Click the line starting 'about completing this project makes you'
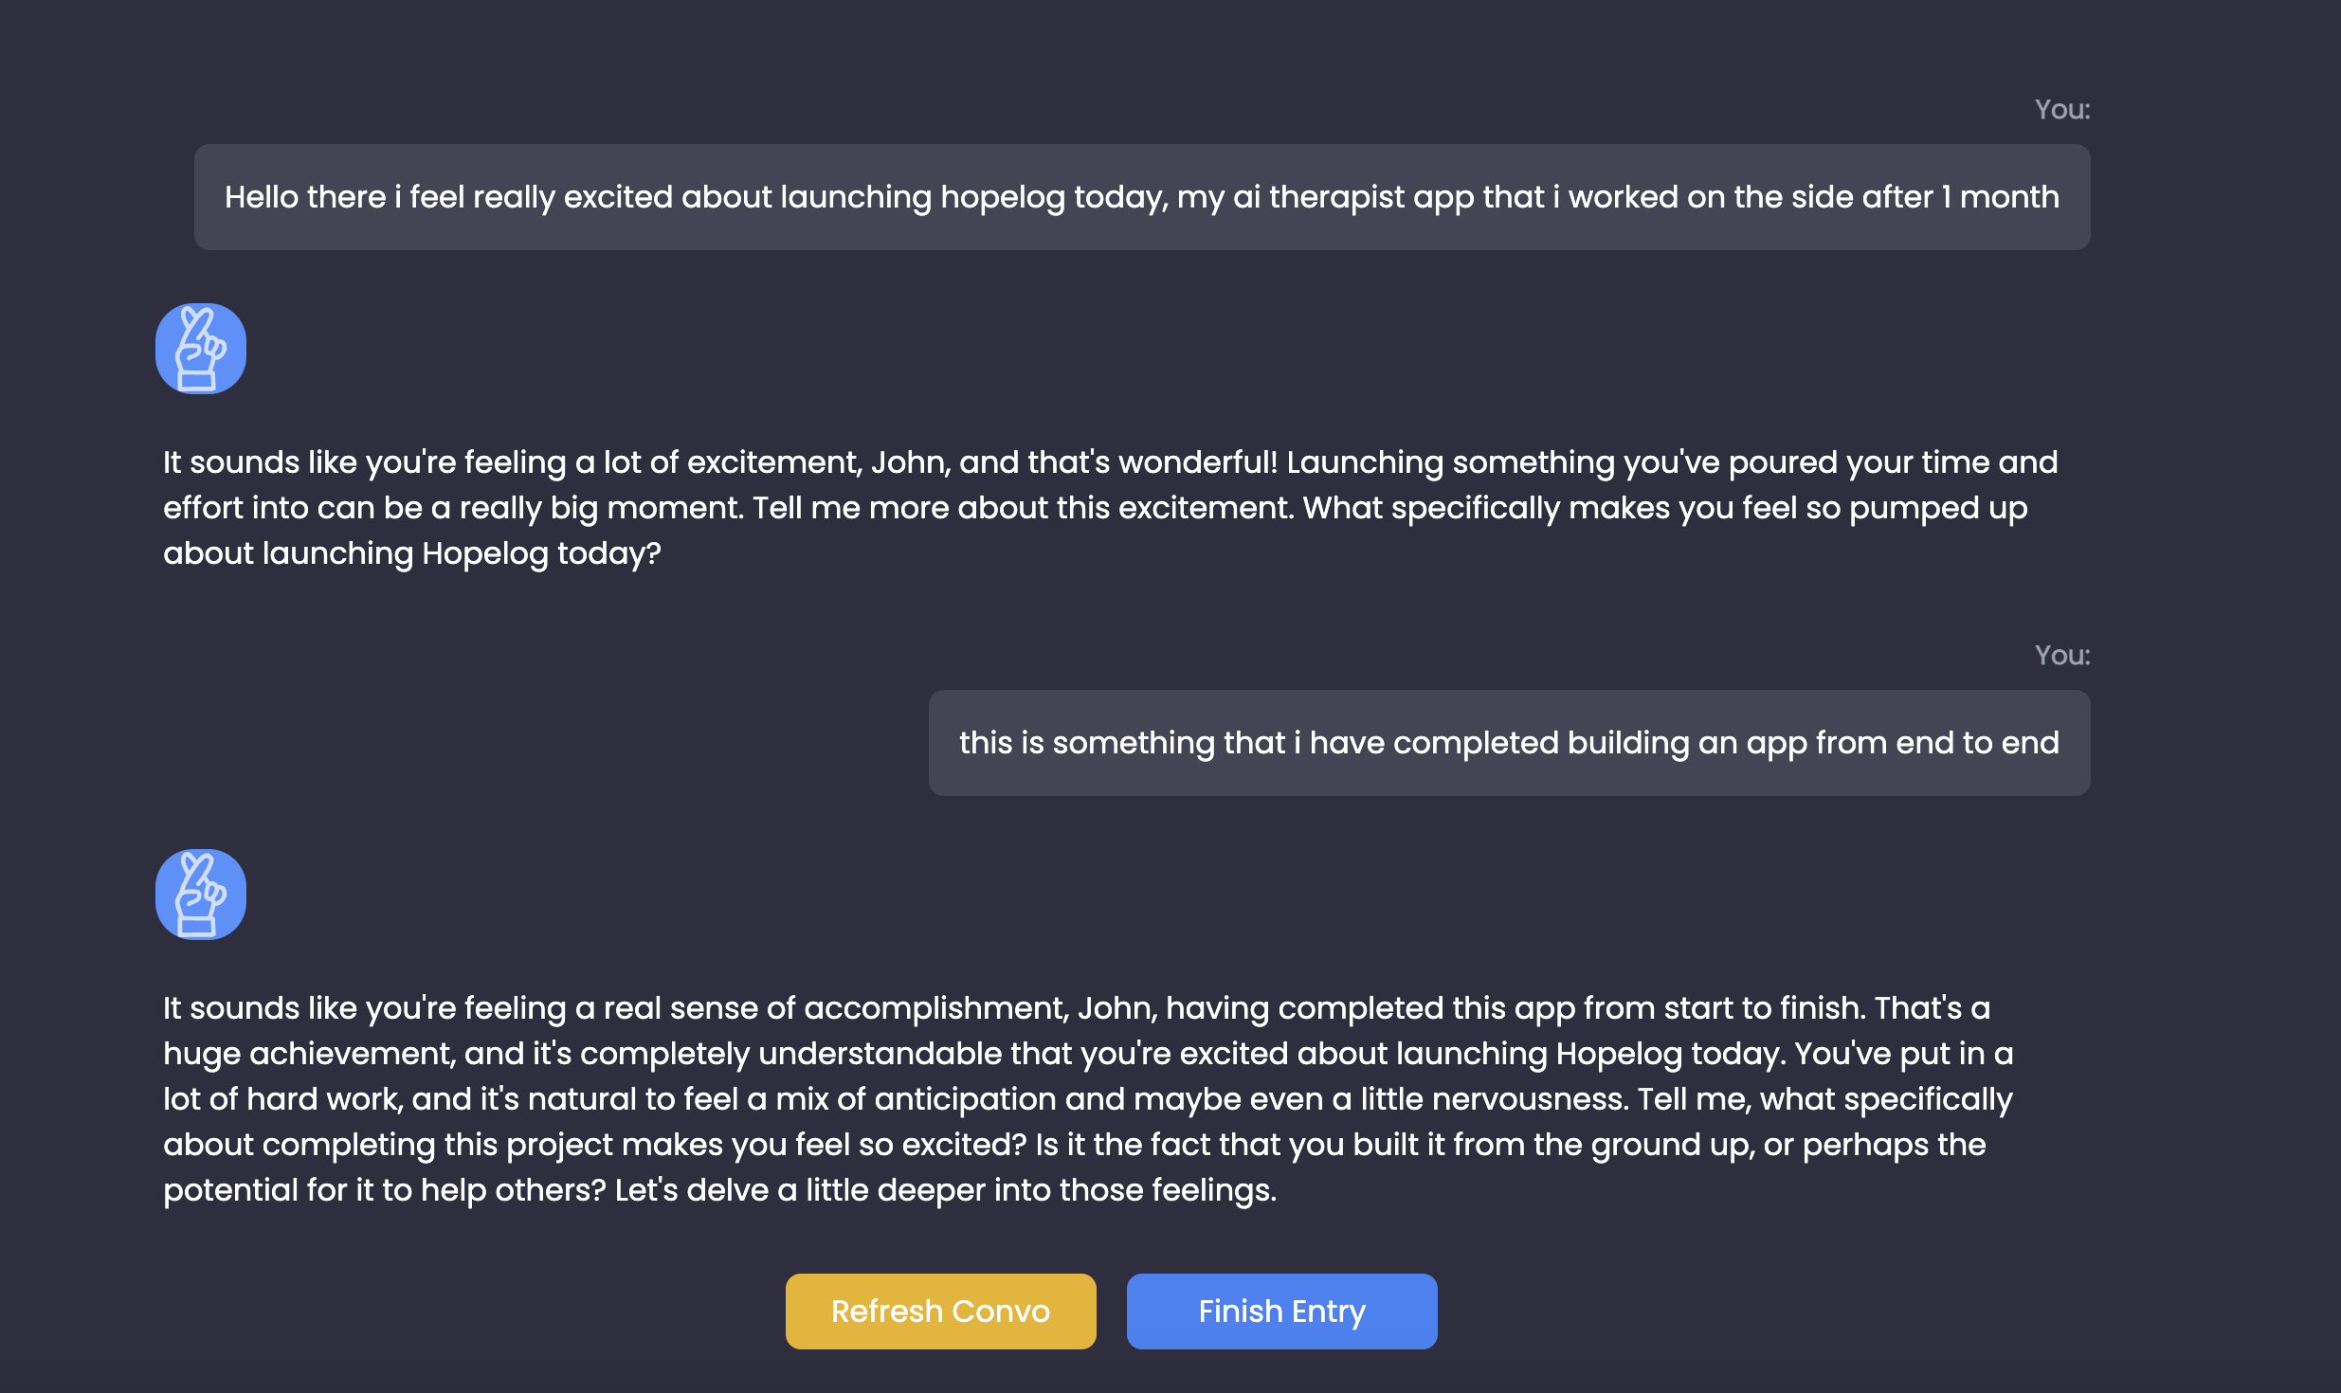This screenshot has width=2341, height=1393. click(x=1074, y=1145)
